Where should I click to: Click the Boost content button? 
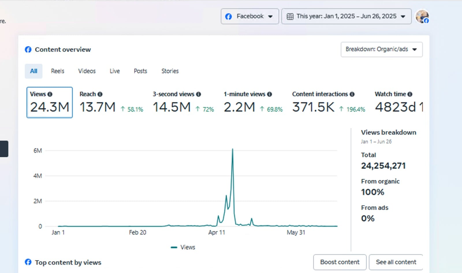(x=340, y=262)
